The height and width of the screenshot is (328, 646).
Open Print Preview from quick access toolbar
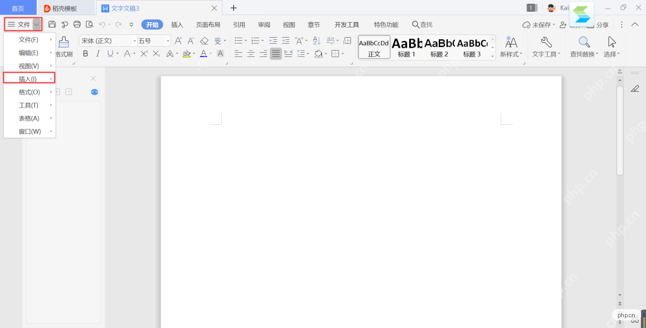pos(89,24)
